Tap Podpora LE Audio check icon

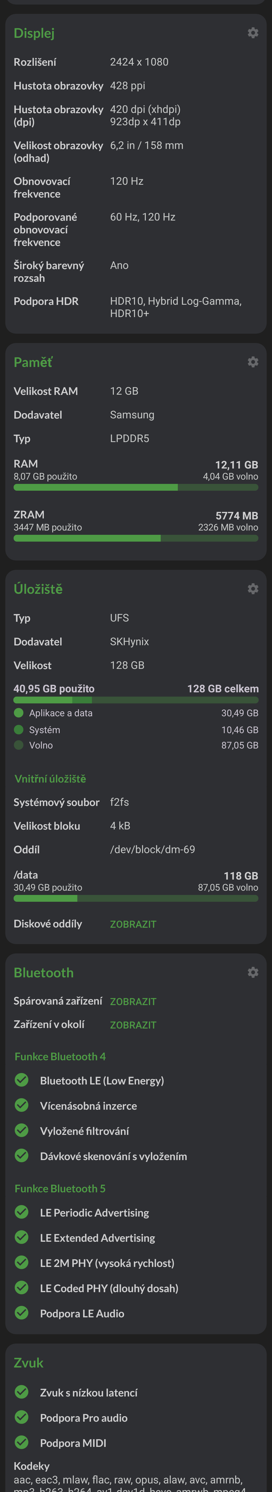tap(21, 1313)
